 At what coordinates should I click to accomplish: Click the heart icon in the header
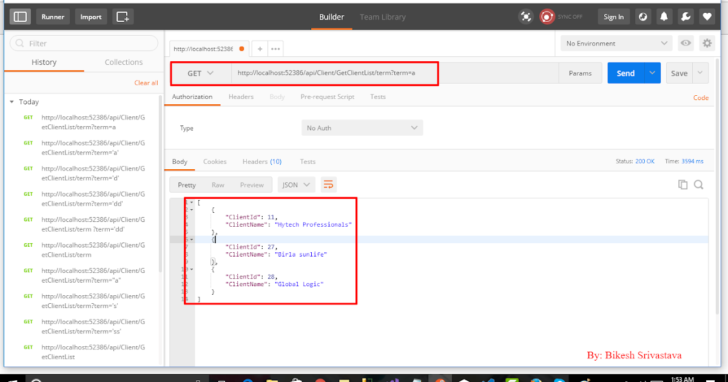tap(707, 16)
